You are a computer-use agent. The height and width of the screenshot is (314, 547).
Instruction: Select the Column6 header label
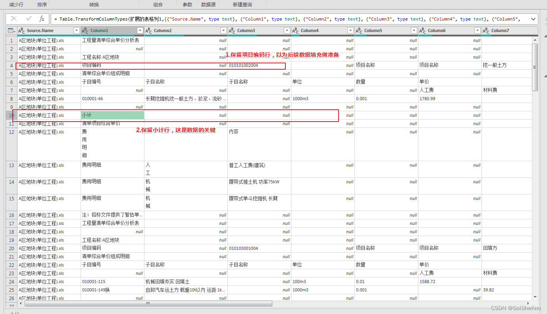tap(437, 30)
